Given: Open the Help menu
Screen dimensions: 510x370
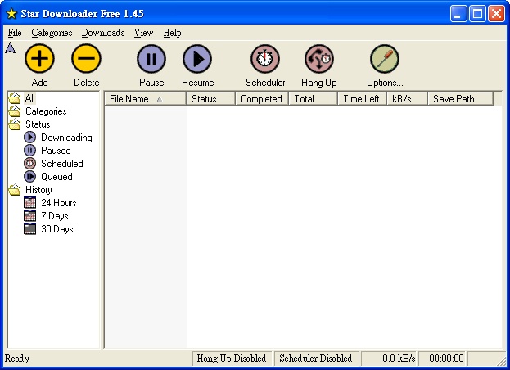Looking at the screenshot, I should pyautogui.click(x=172, y=33).
